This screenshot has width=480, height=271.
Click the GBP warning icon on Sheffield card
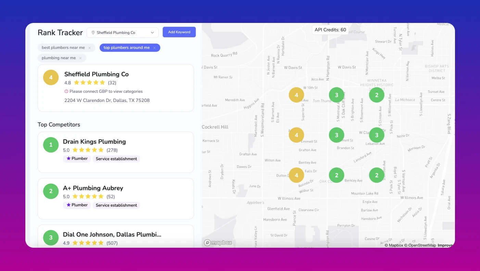point(66,91)
